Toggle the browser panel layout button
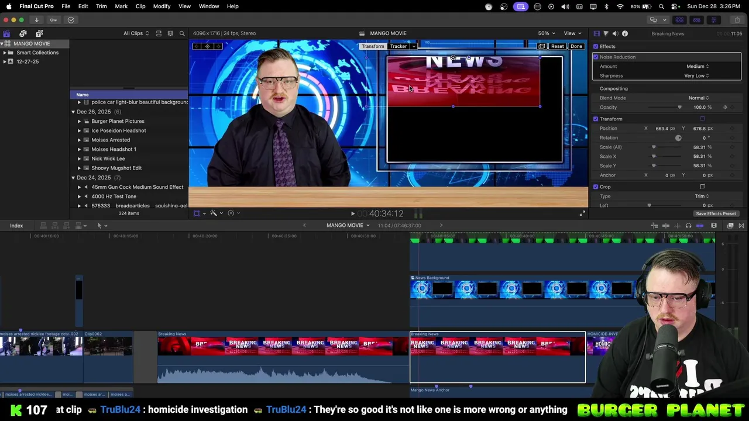The height and width of the screenshot is (421, 749). (679, 20)
